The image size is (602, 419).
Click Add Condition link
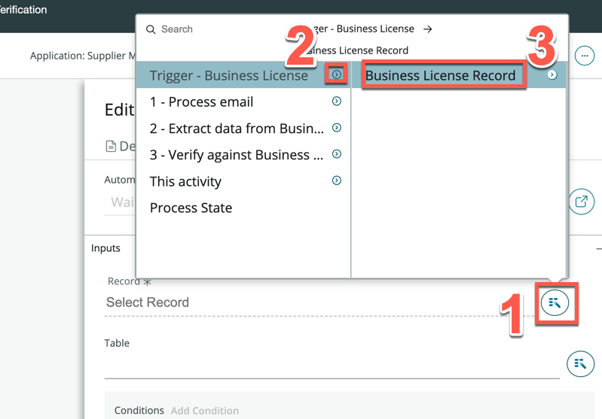(204, 411)
